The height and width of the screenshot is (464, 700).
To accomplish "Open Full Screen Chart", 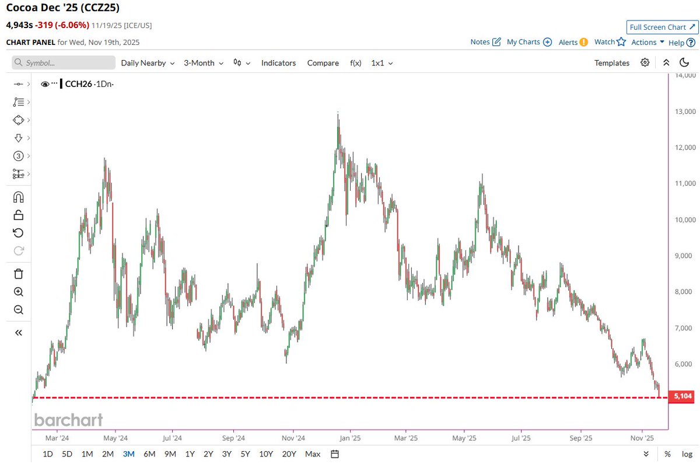I will (x=662, y=27).
